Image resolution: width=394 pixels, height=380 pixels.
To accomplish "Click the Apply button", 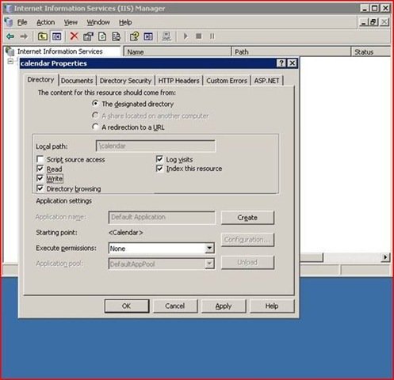I will click(x=224, y=306).
